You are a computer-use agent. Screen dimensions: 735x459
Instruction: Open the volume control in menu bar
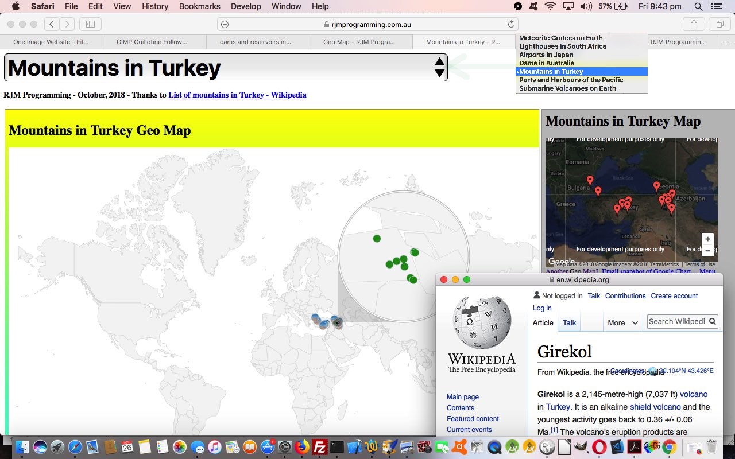point(586,6)
